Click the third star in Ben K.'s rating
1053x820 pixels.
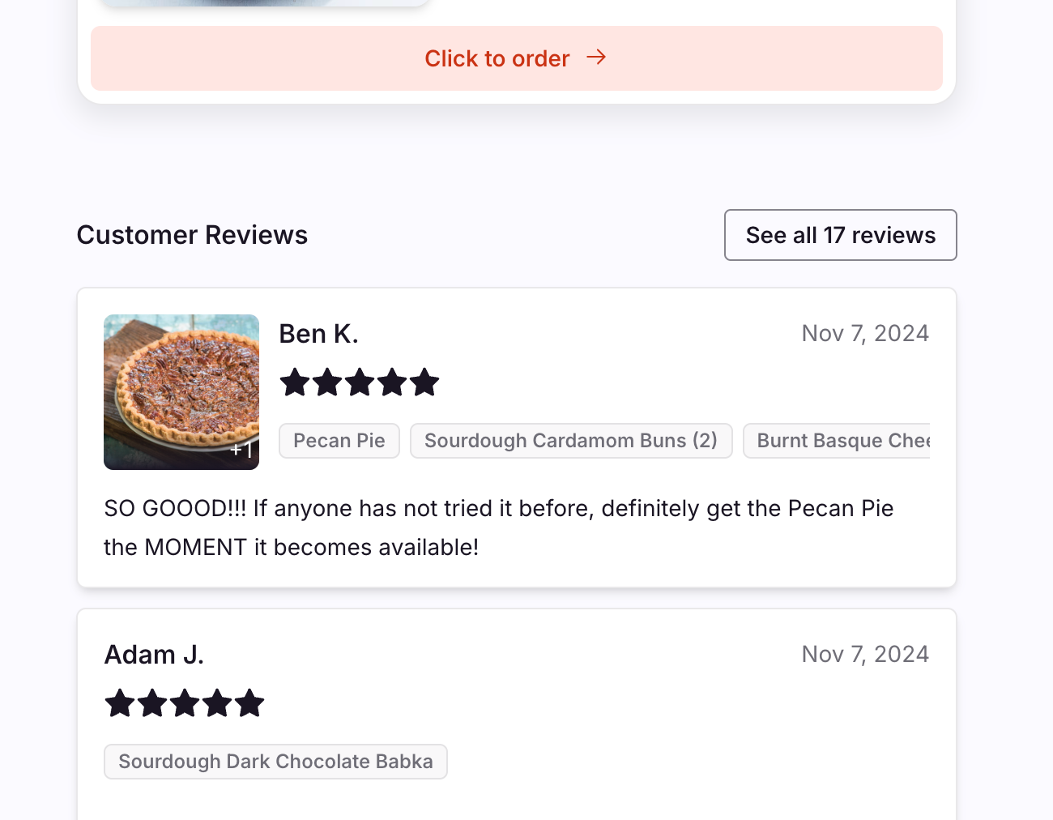[x=360, y=382]
